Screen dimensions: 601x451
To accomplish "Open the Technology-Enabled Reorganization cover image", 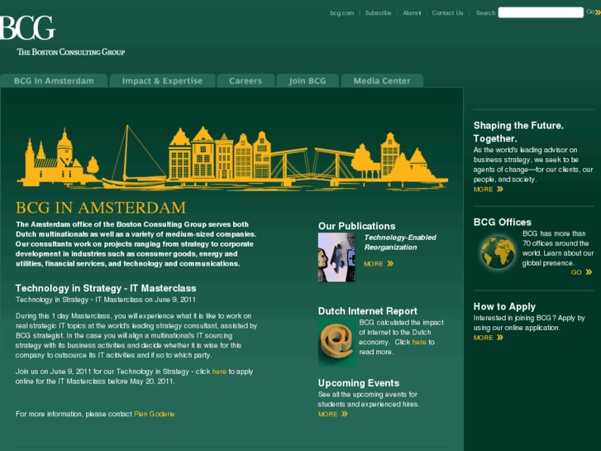I will (x=336, y=257).
